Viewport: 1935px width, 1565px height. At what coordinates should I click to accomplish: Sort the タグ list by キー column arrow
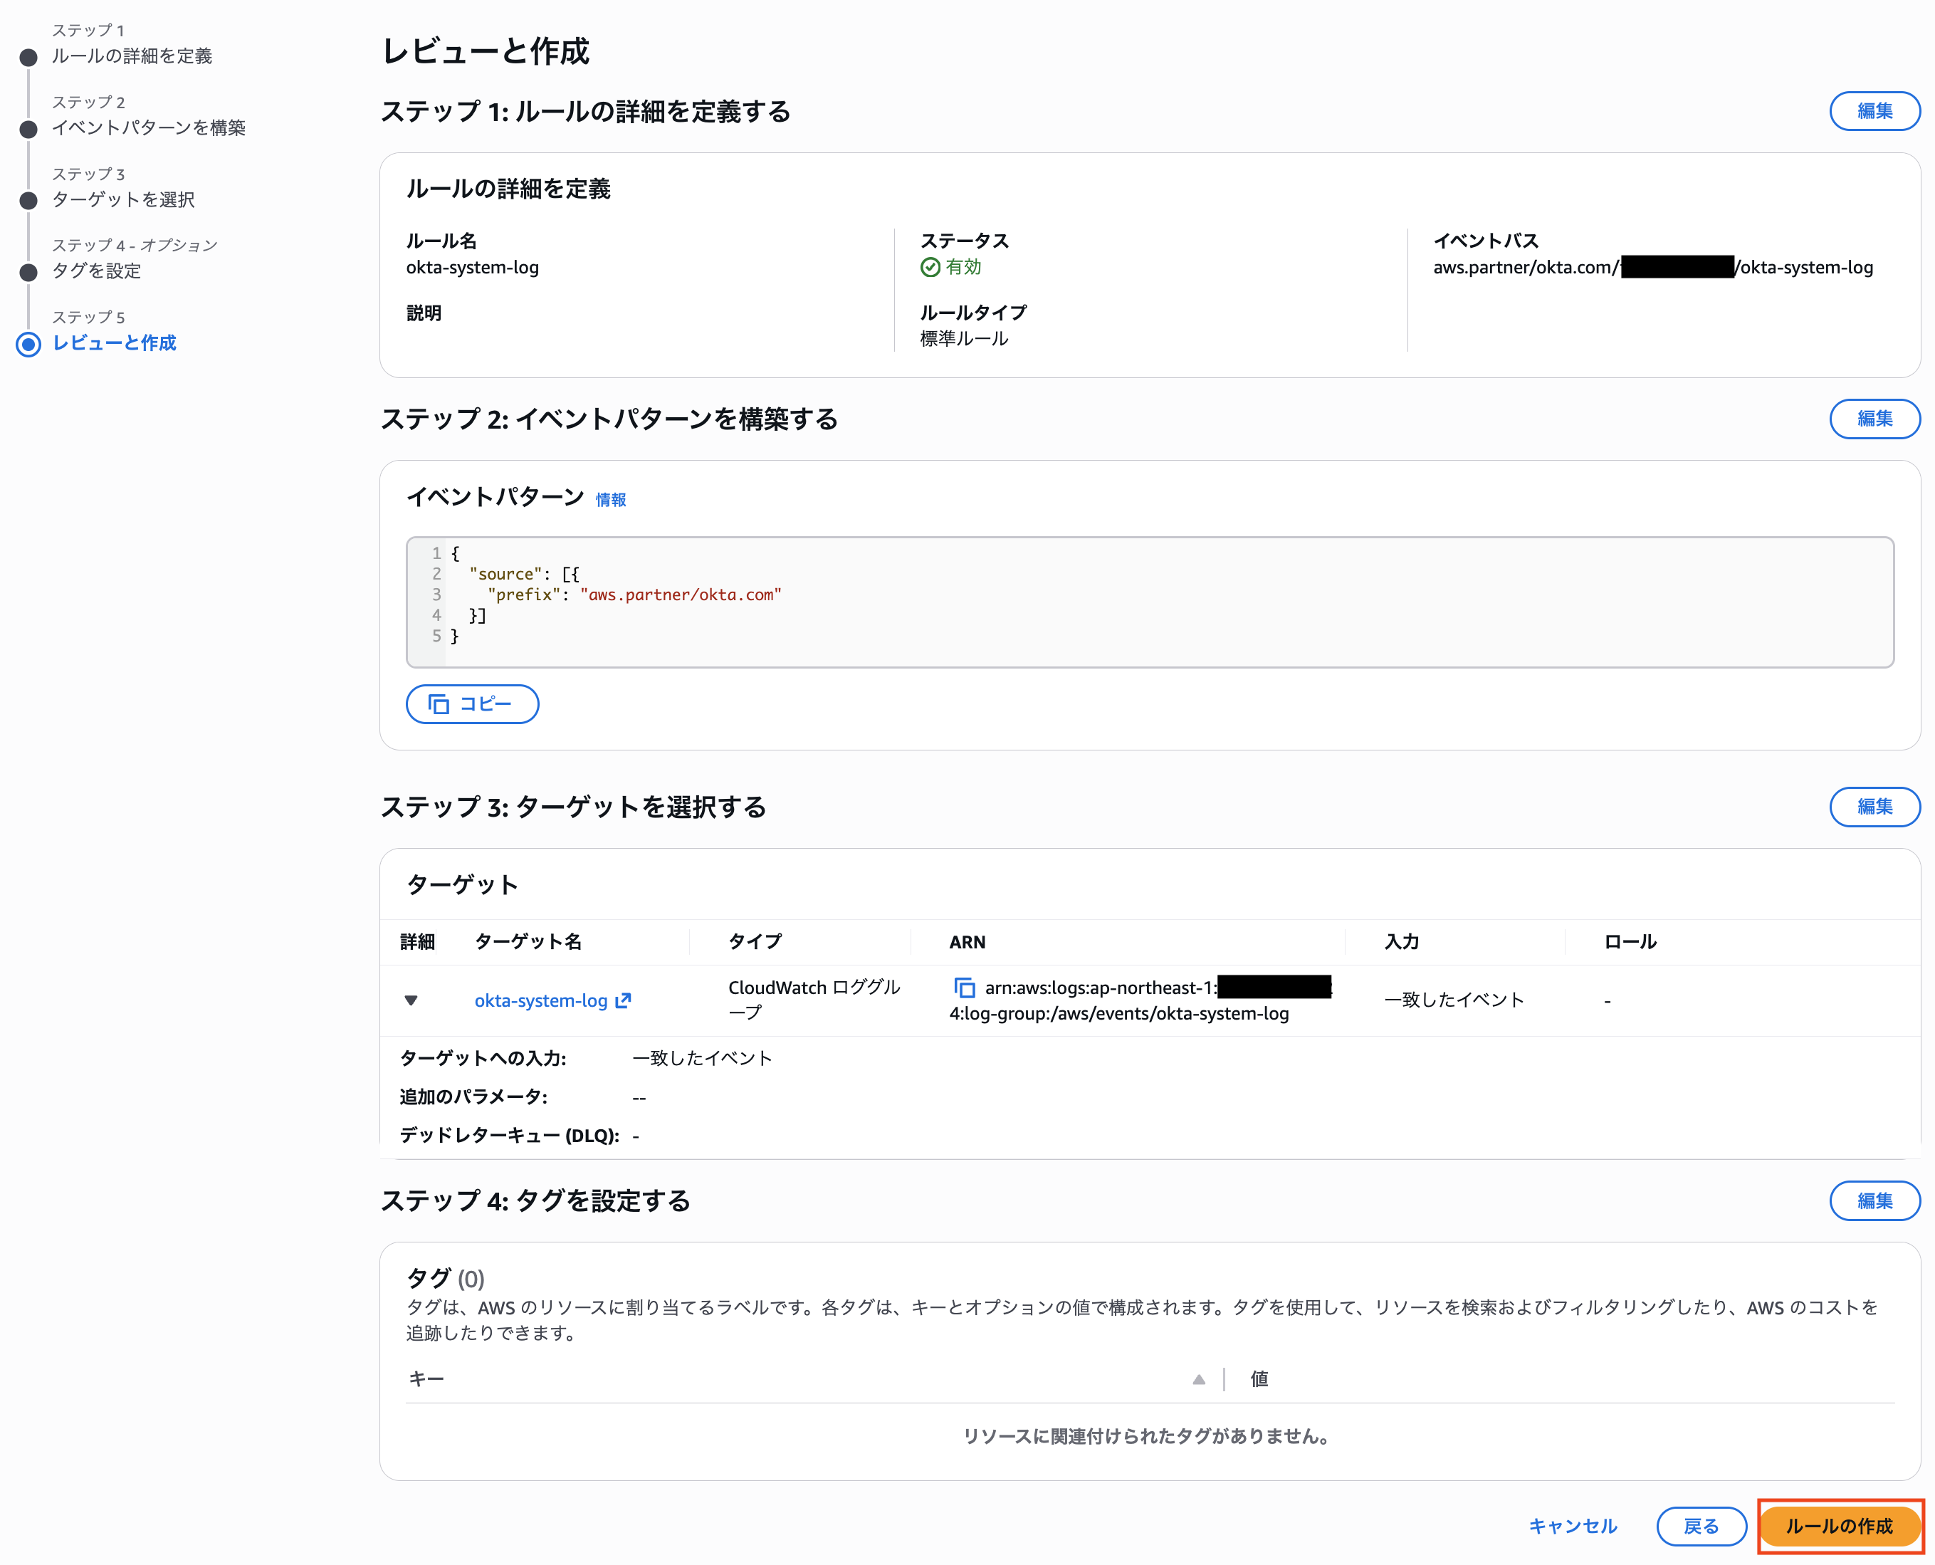coord(1199,1379)
